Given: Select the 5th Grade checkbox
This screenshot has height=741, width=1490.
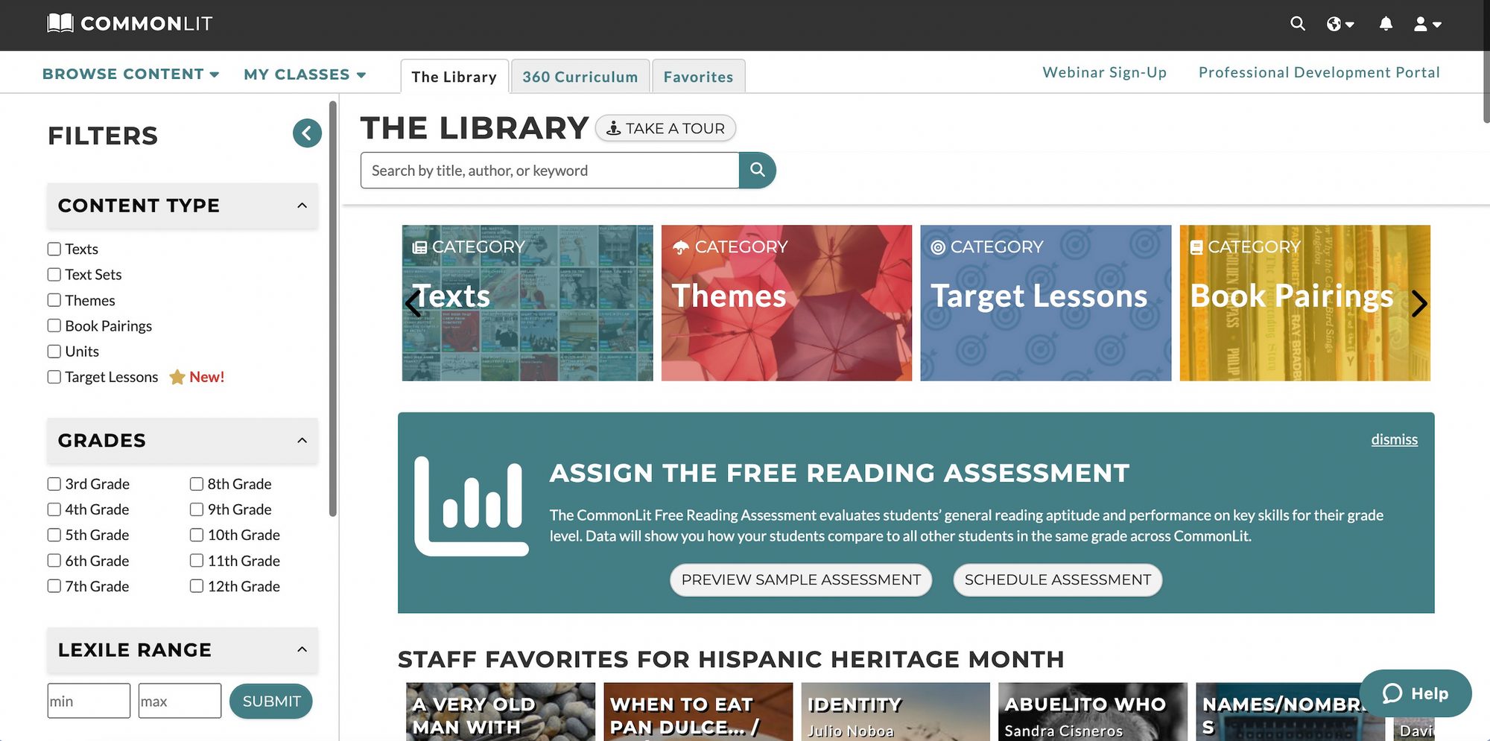Looking at the screenshot, I should click(x=54, y=535).
